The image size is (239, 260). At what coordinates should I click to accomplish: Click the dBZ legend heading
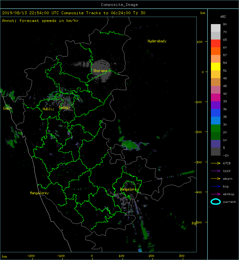point(223,17)
